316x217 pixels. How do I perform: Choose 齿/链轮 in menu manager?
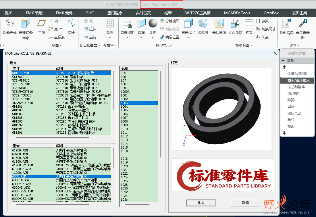click(293, 94)
